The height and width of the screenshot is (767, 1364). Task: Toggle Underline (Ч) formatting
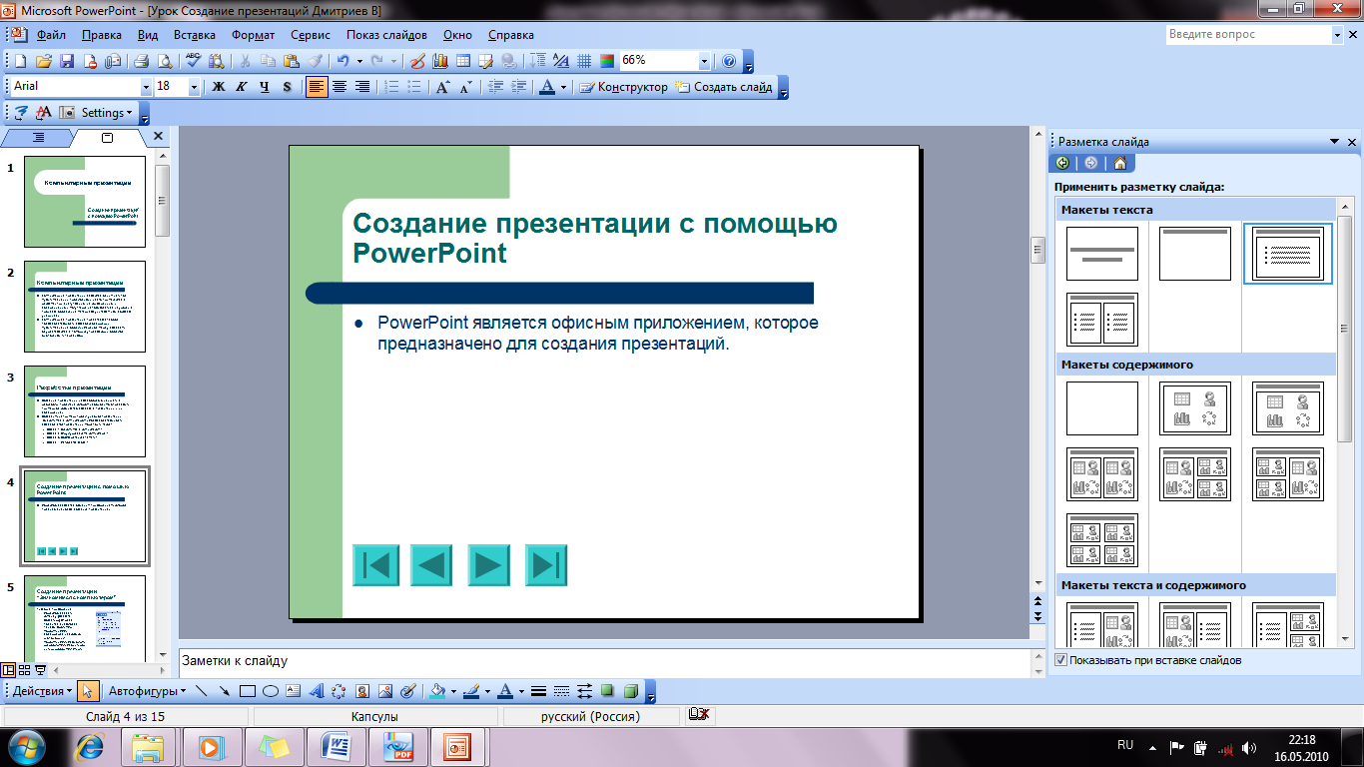(264, 87)
